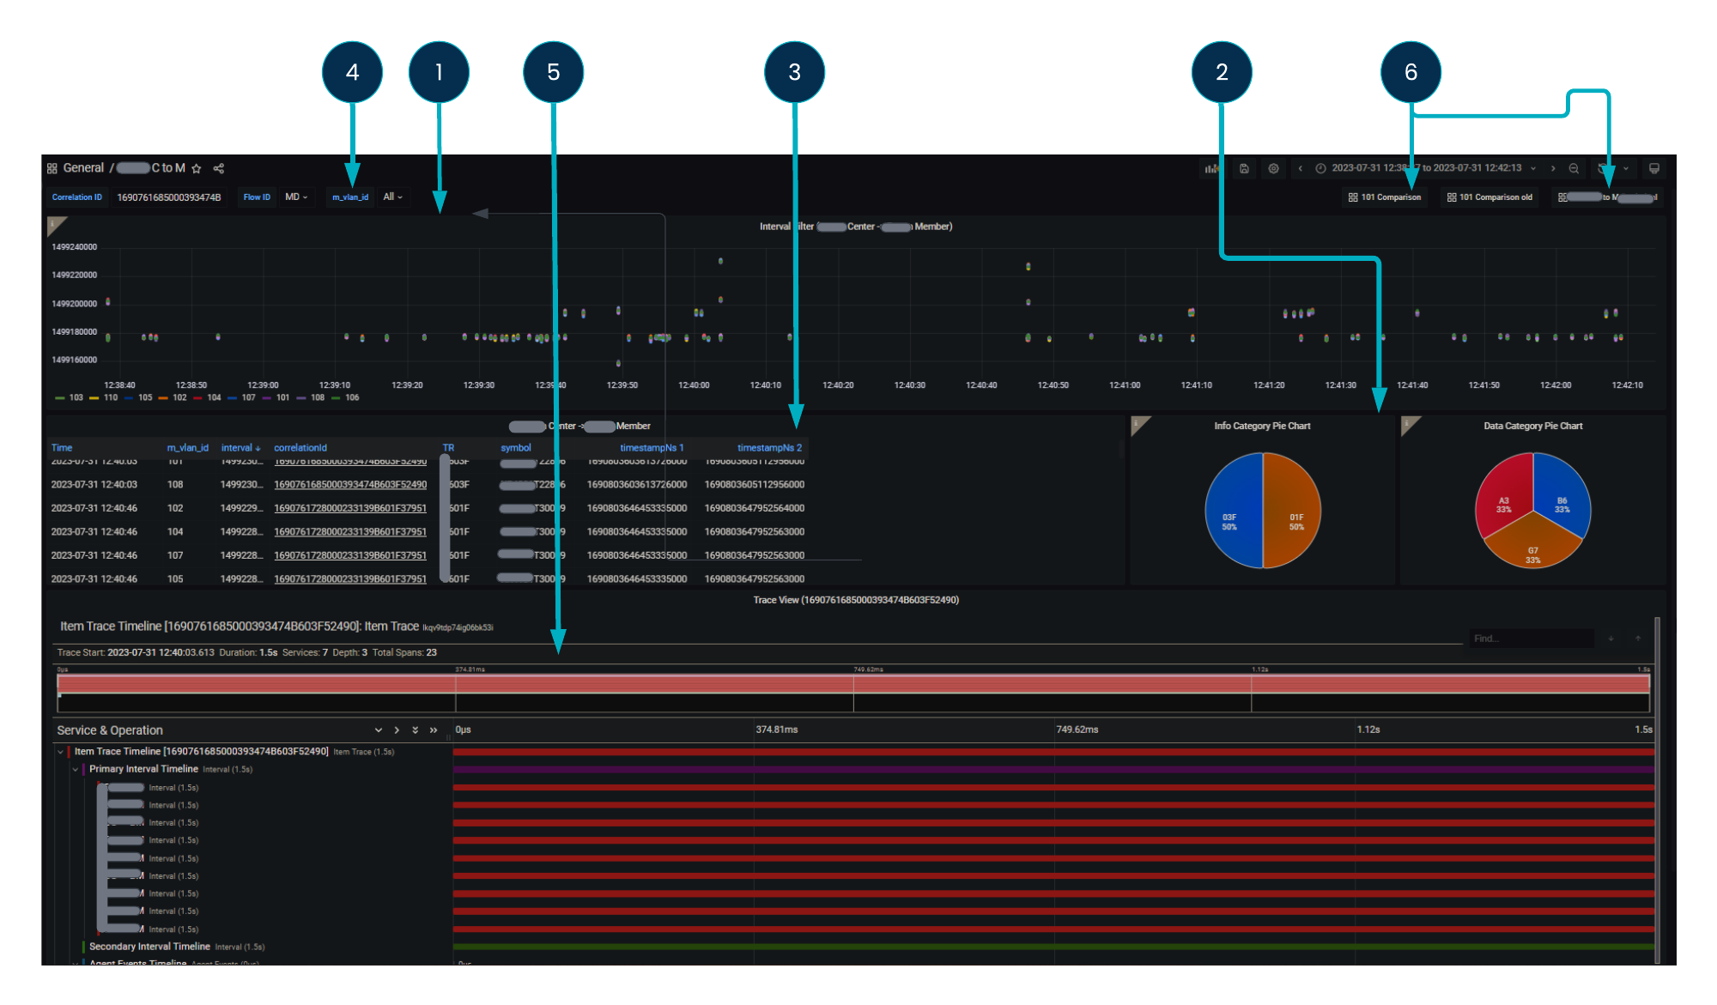The height and width of the screenshot is (1005, 1717).
Task: Zoom out the time range
Action: [1574, 168]
